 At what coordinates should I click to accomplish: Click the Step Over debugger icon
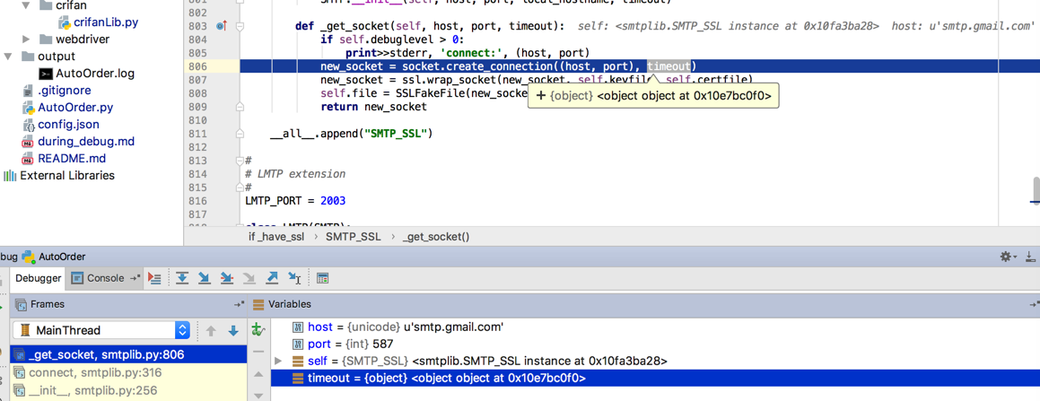[x=182, y=278]
